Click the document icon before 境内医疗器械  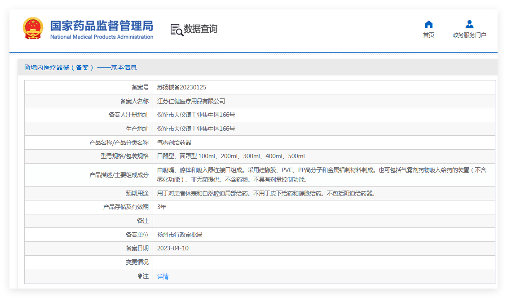[x=27, y=67]
